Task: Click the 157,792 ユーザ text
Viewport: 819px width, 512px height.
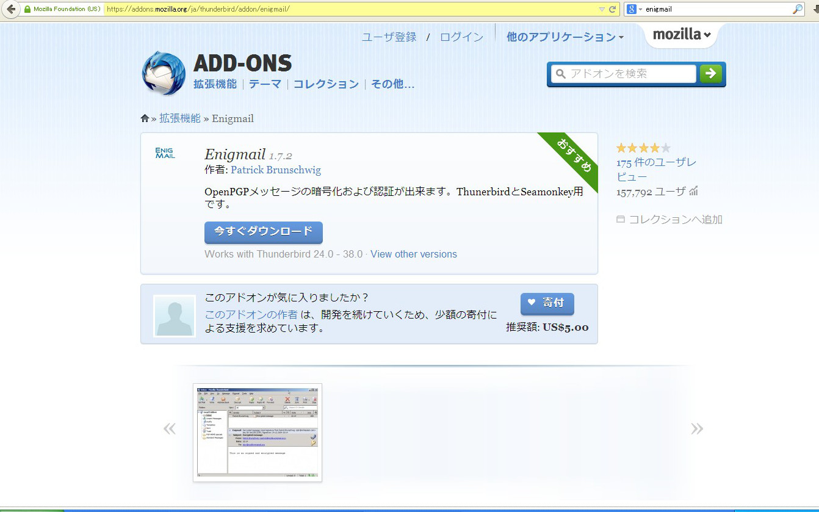Action: pyautogui.click(x=651, y=192)
